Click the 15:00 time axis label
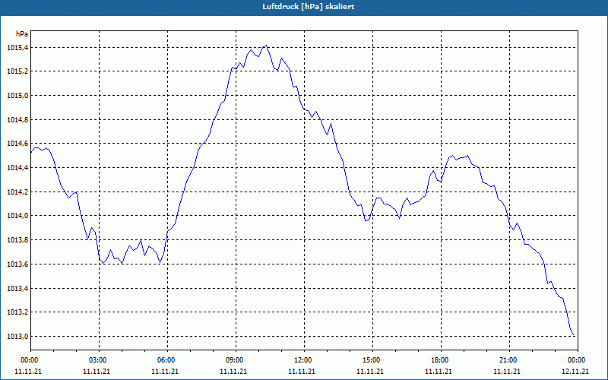This screenshot has width=608, height=380. [x=372, y=360]
